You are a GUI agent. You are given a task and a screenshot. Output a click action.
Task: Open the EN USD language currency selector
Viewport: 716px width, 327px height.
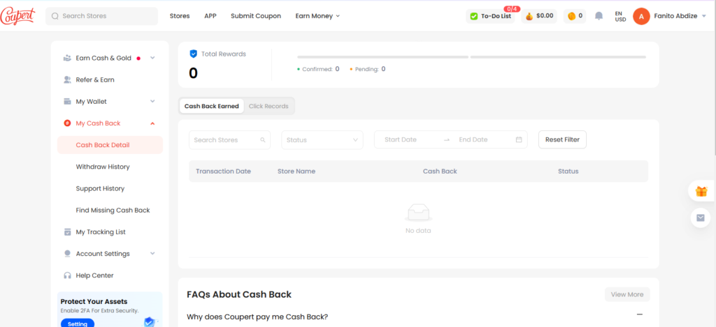(620, 17)
